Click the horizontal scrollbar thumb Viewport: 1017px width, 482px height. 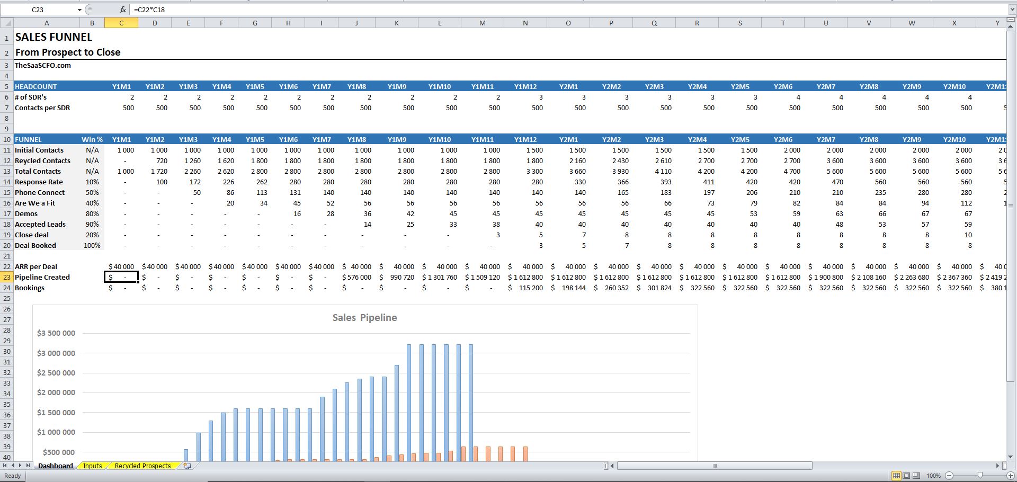coord(715,466)
